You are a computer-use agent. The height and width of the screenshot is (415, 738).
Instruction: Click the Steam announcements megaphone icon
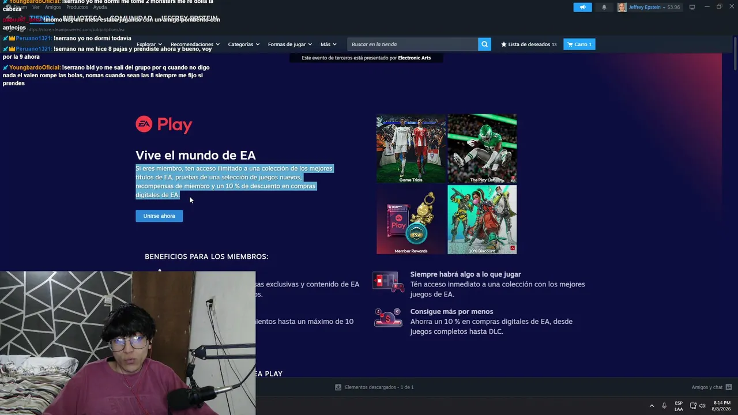tap(582, 7)
